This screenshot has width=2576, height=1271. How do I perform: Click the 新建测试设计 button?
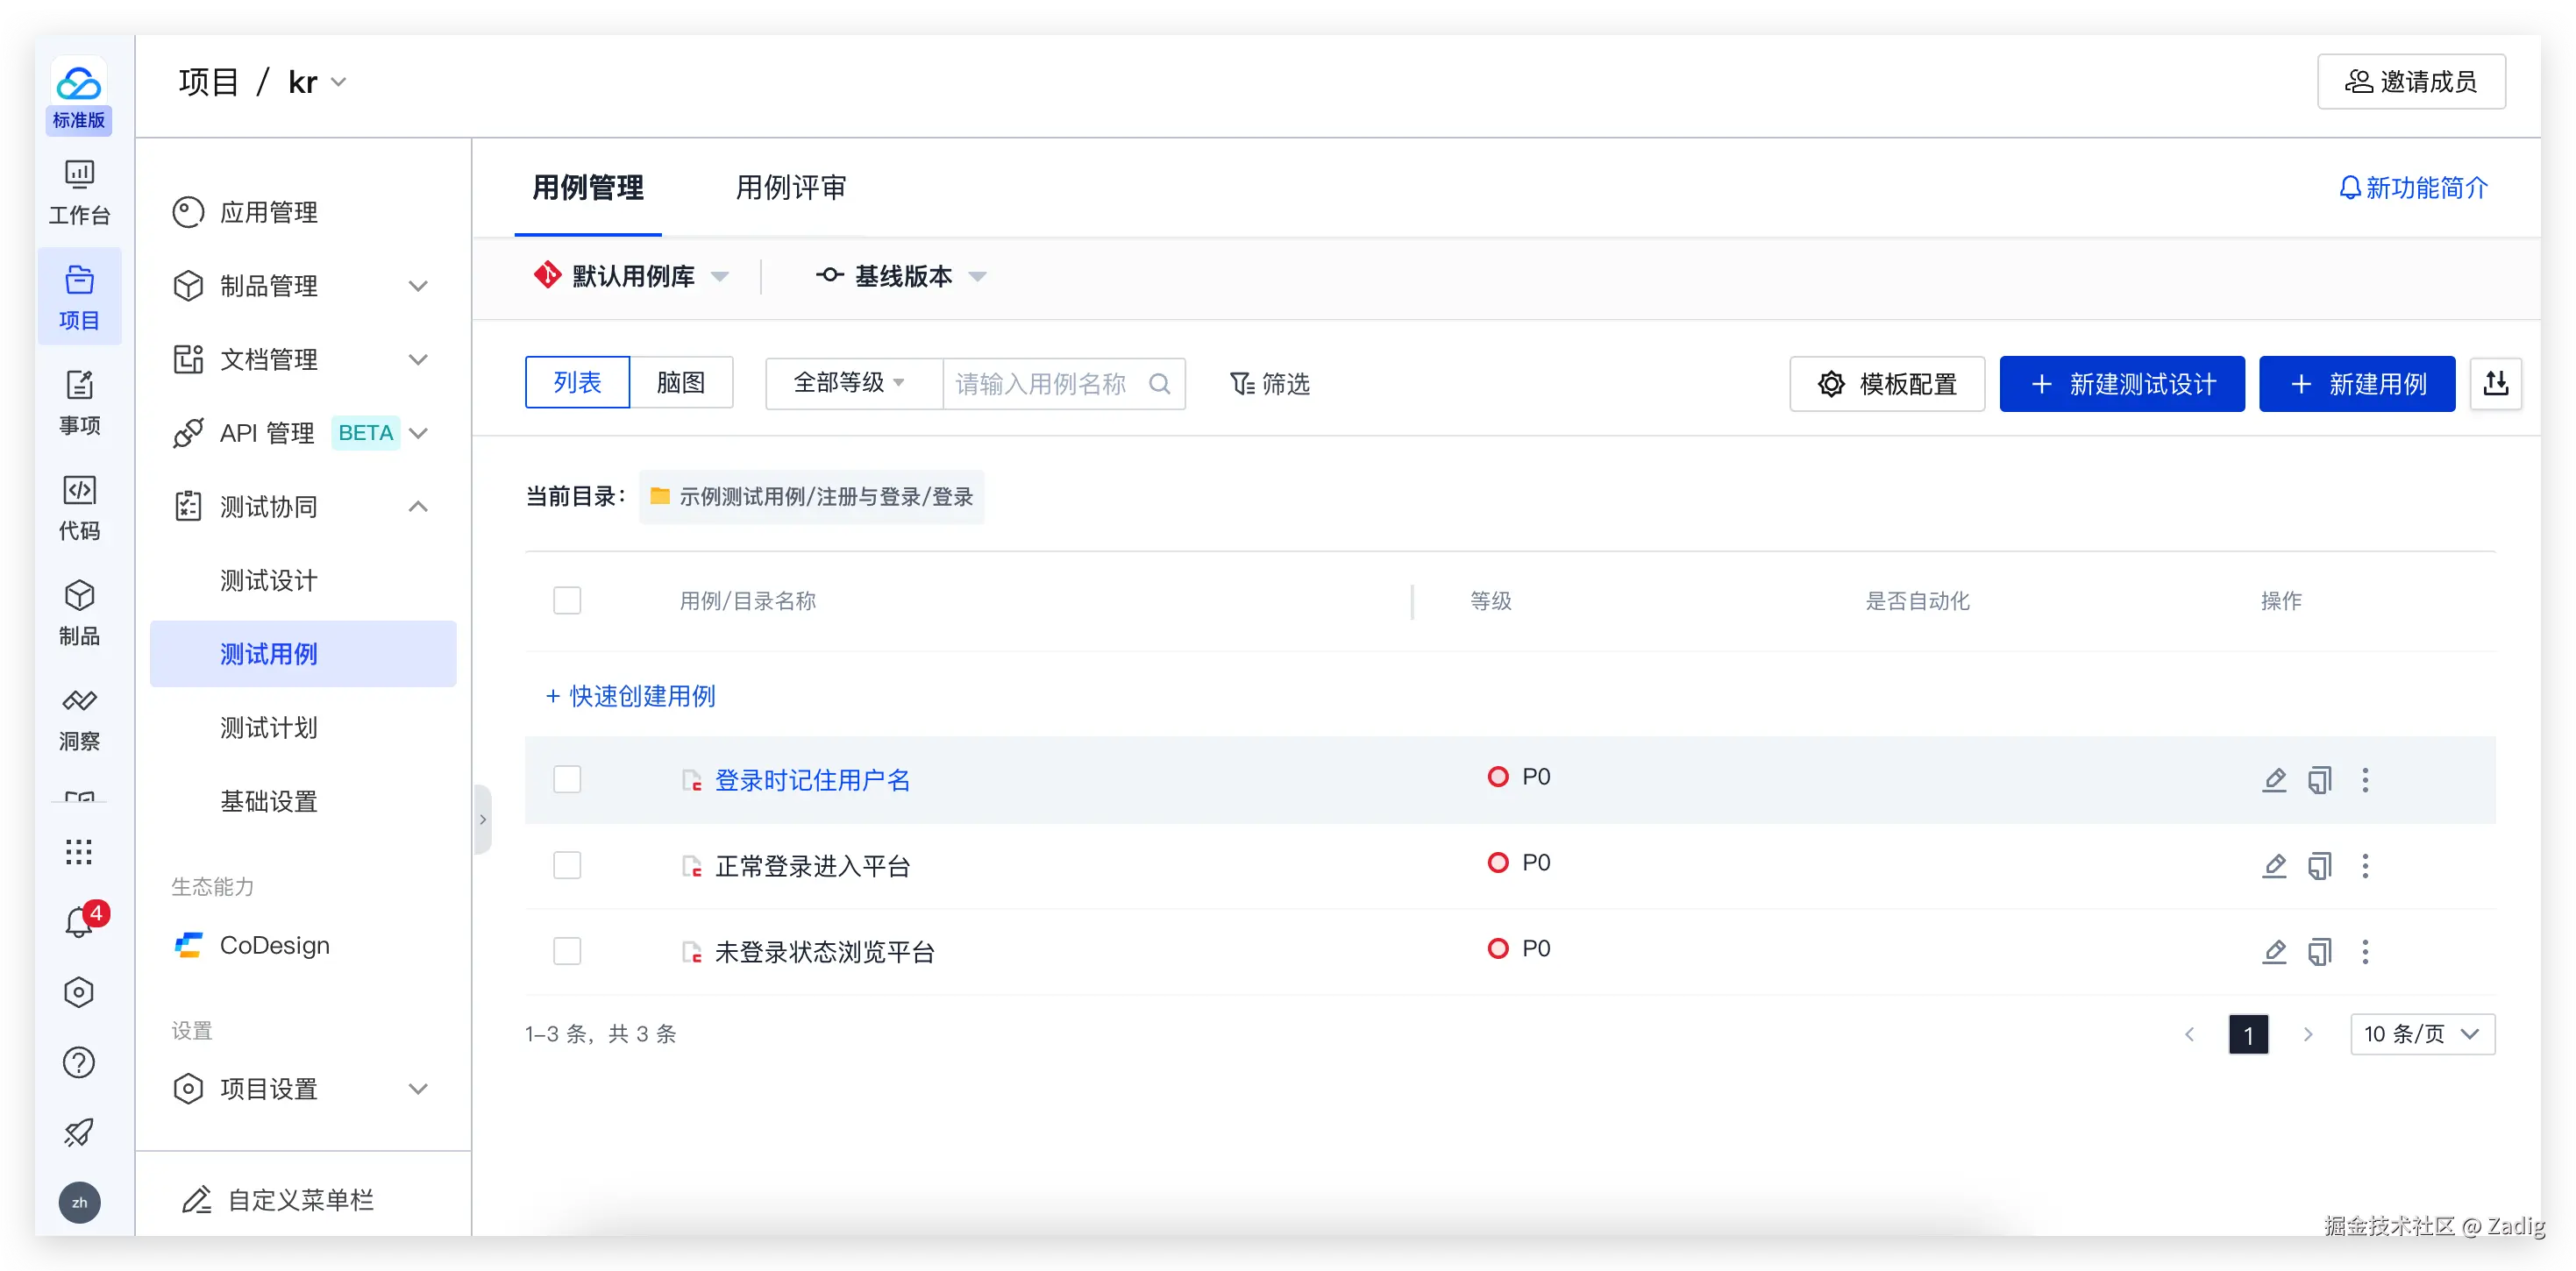click(2121, 384)
